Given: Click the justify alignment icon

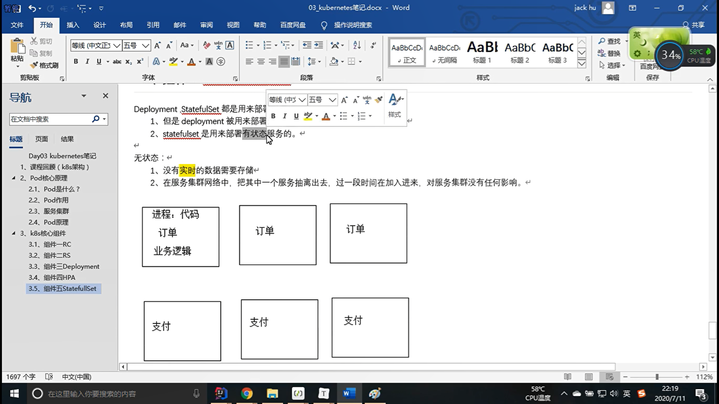Looking at the screenshot, I should click(284, 61).
